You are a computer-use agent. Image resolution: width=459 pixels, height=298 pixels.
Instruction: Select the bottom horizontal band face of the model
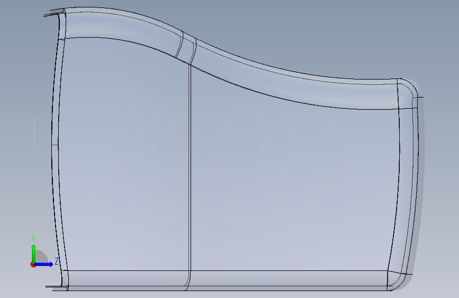228,278
